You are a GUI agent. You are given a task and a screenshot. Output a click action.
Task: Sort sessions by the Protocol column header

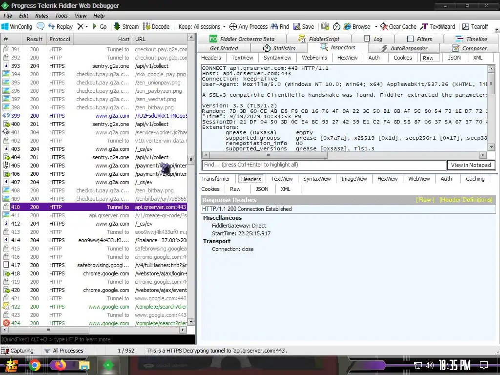pyautogui.click(x=60, y=39)
